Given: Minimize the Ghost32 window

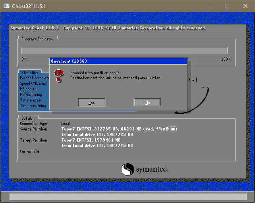Looking at the screenshot, I should click(209, 6).
